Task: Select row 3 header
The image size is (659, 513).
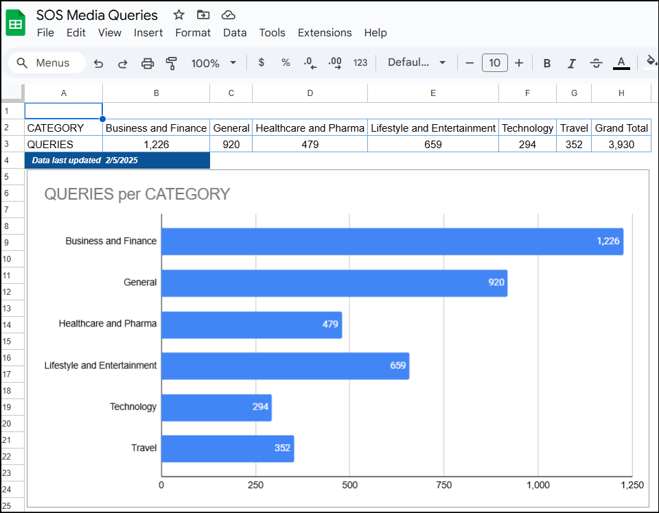Action: point(12,144)
